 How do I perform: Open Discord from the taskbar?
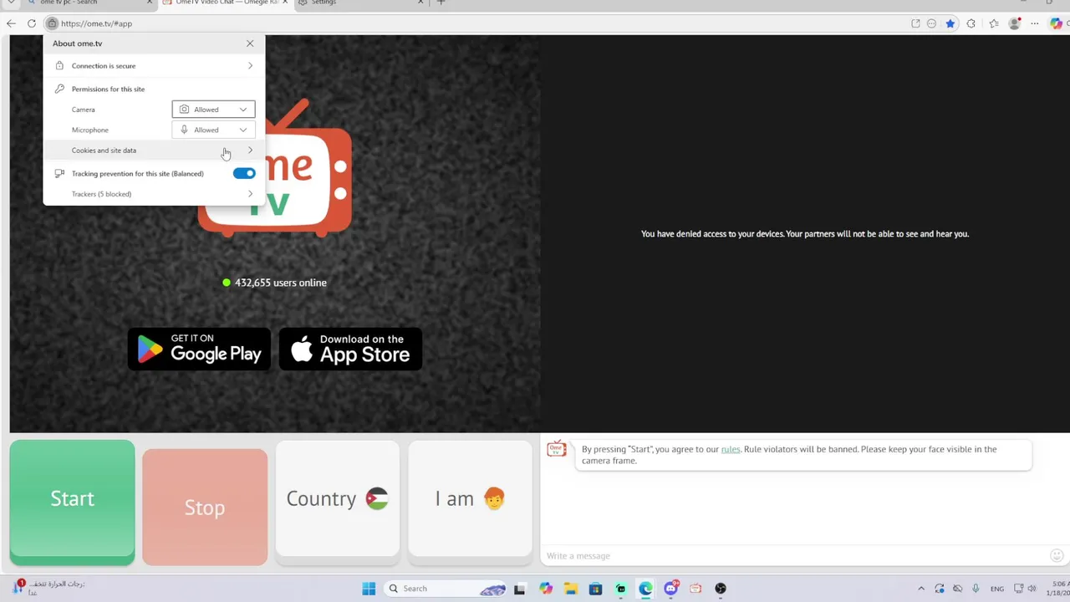(670, 589)
